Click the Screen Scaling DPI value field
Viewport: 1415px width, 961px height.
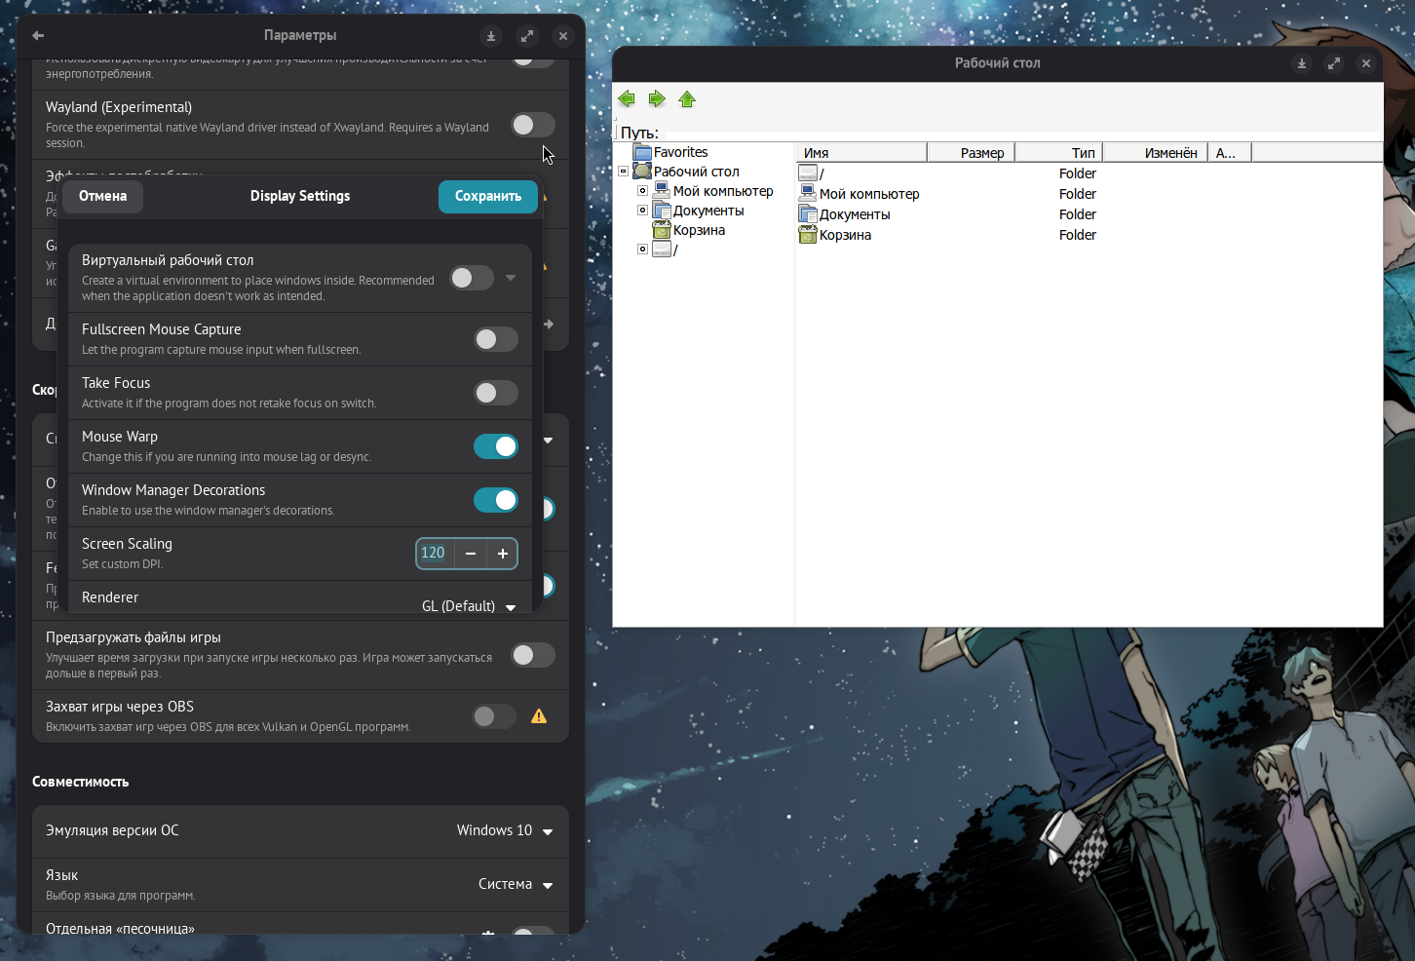[x=434, y=554]
